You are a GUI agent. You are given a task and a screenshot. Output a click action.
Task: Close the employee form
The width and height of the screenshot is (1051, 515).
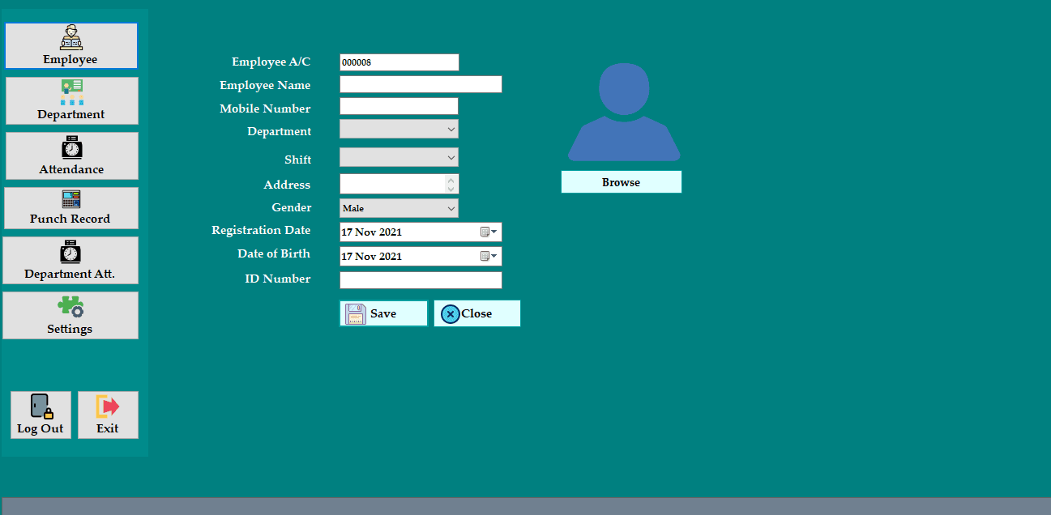[x=476, y=313]
